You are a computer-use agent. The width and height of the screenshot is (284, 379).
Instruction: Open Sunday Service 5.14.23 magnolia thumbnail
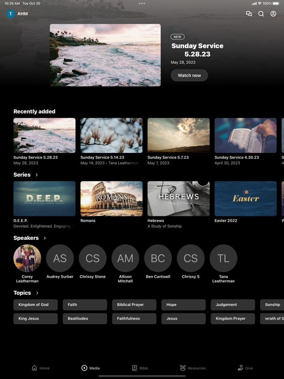coord(112,136)
